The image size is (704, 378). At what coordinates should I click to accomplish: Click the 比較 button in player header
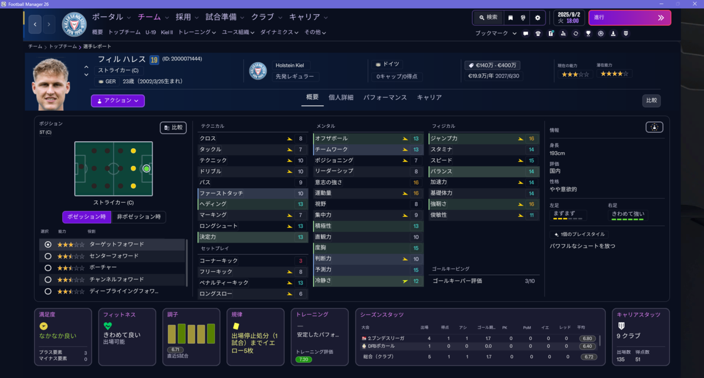651,100
